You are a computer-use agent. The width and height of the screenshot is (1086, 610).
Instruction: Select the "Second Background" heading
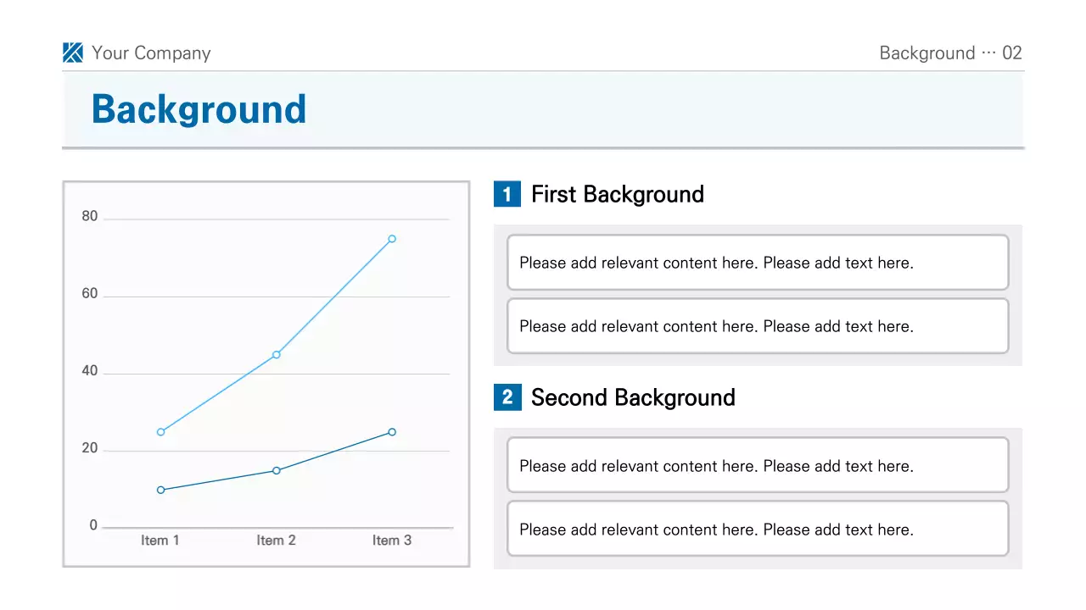633,397
